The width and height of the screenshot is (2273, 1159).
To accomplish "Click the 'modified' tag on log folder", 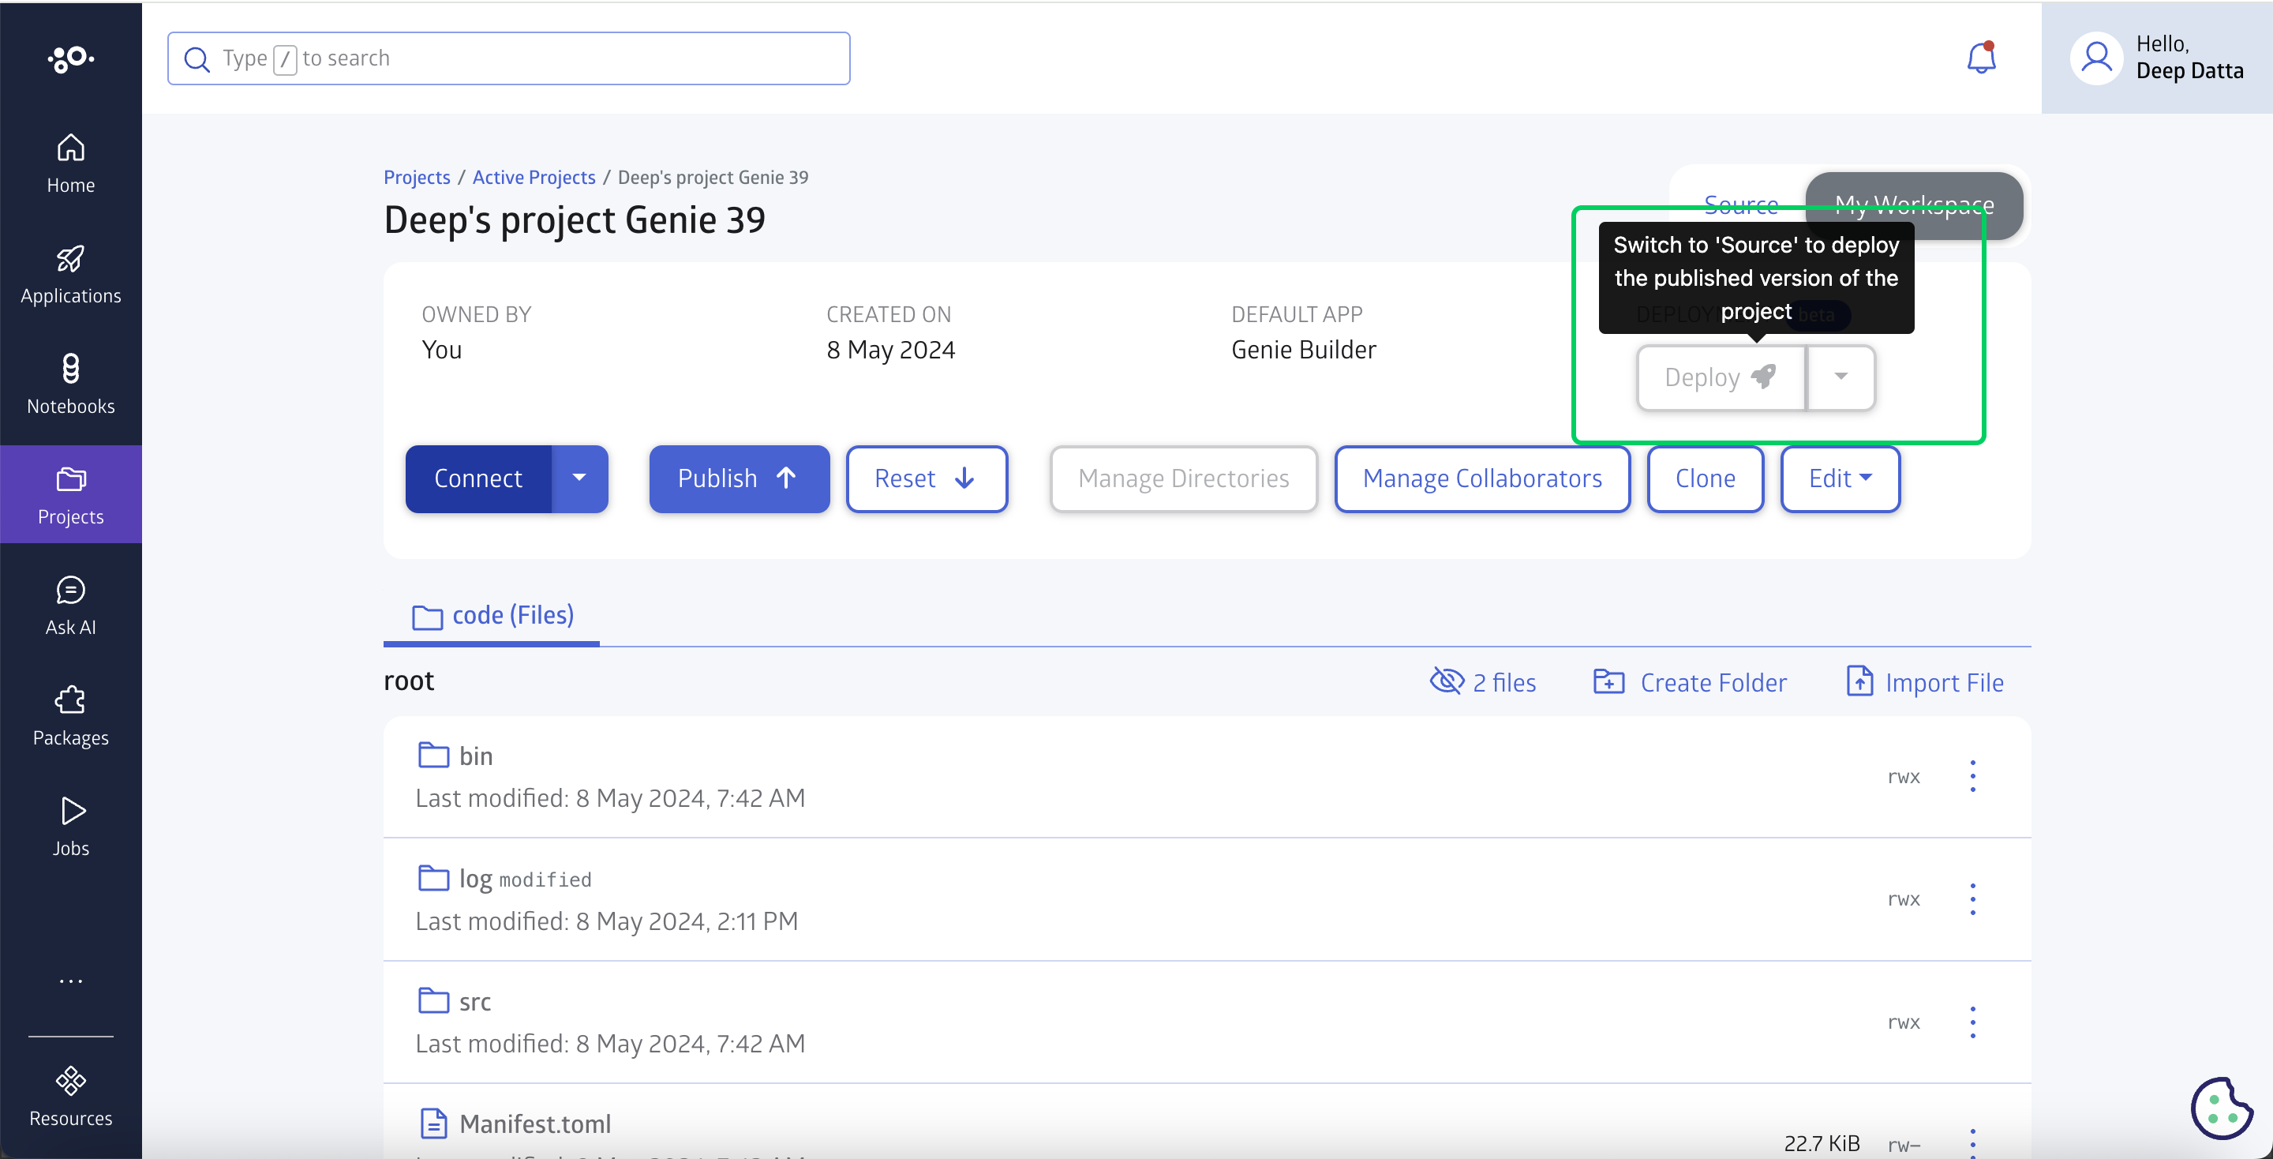I will click(545, 880).
